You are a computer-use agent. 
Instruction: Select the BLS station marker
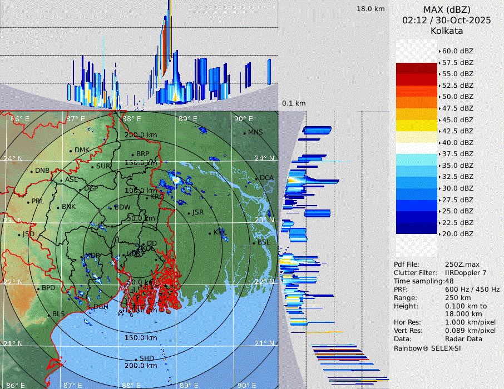[x=49, y=315]
